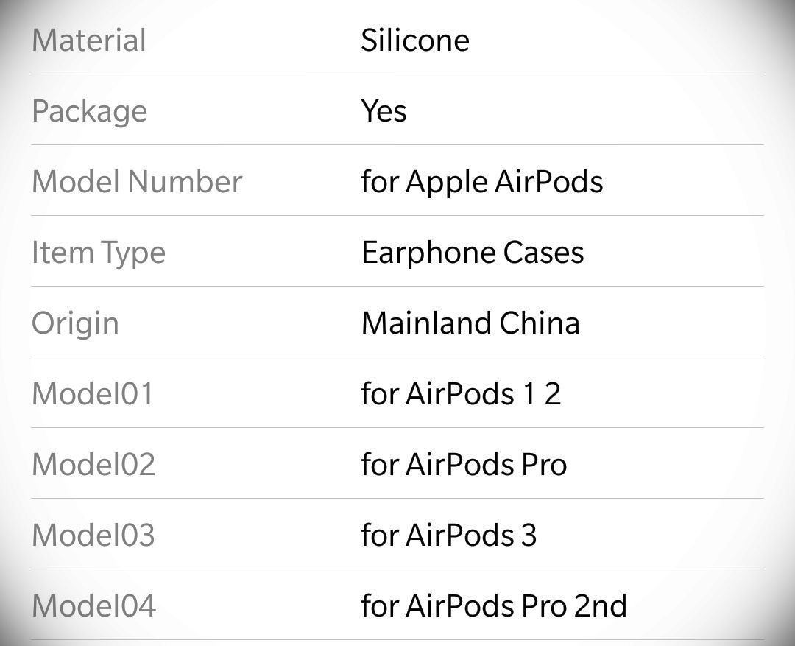The height and width of the screenshot is (646, 795).
Task: Click the Package label
Action: [x=89, y=111]
